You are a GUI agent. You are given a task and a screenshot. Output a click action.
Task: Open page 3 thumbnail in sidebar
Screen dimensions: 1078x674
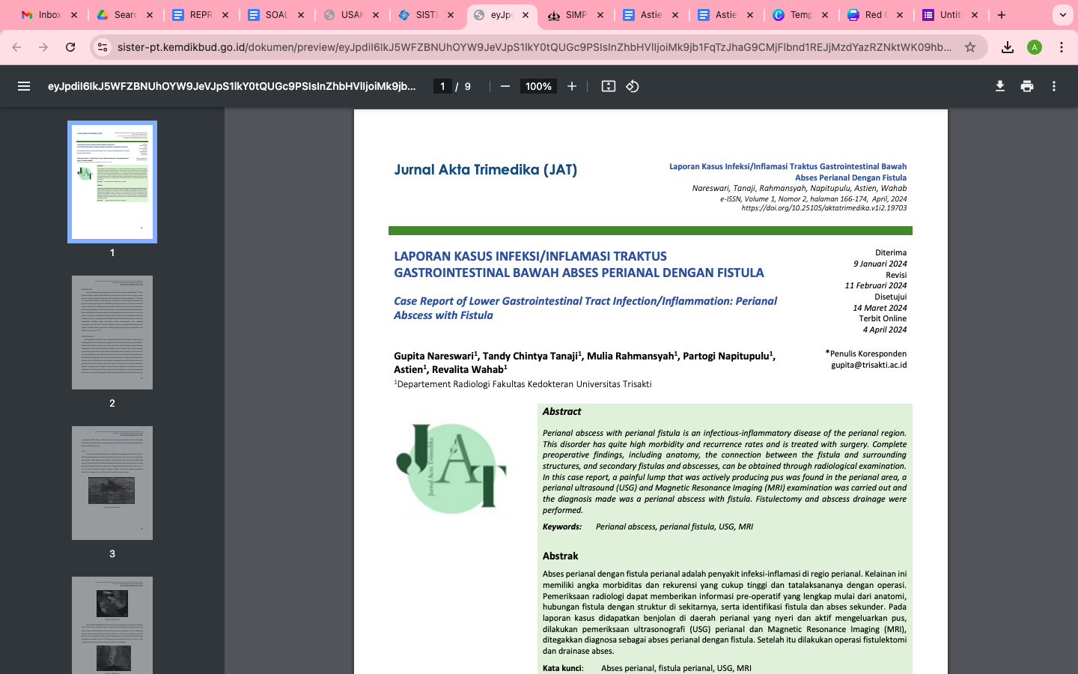coord(112,483)
